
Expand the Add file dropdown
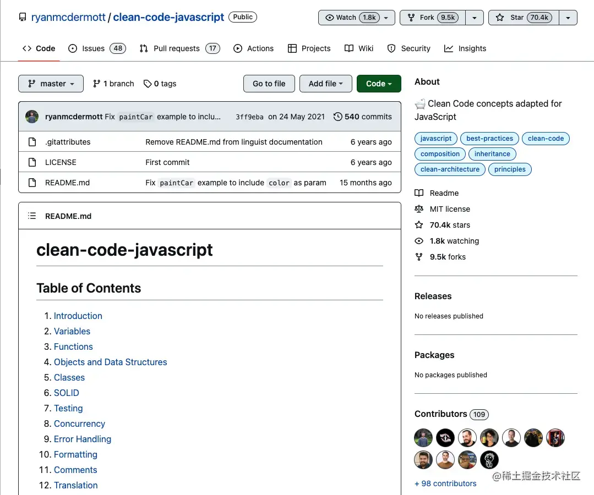(325, 84)
